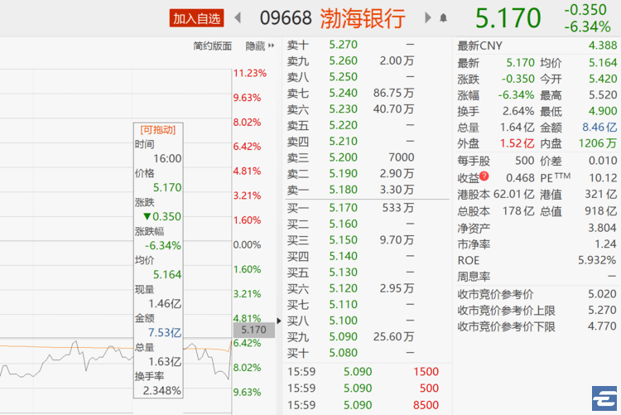Click 收市竞价参考价下限 value 4.770
Image resolution: width=621 pixels, height=415 pixels.
[x=602, y=326]
